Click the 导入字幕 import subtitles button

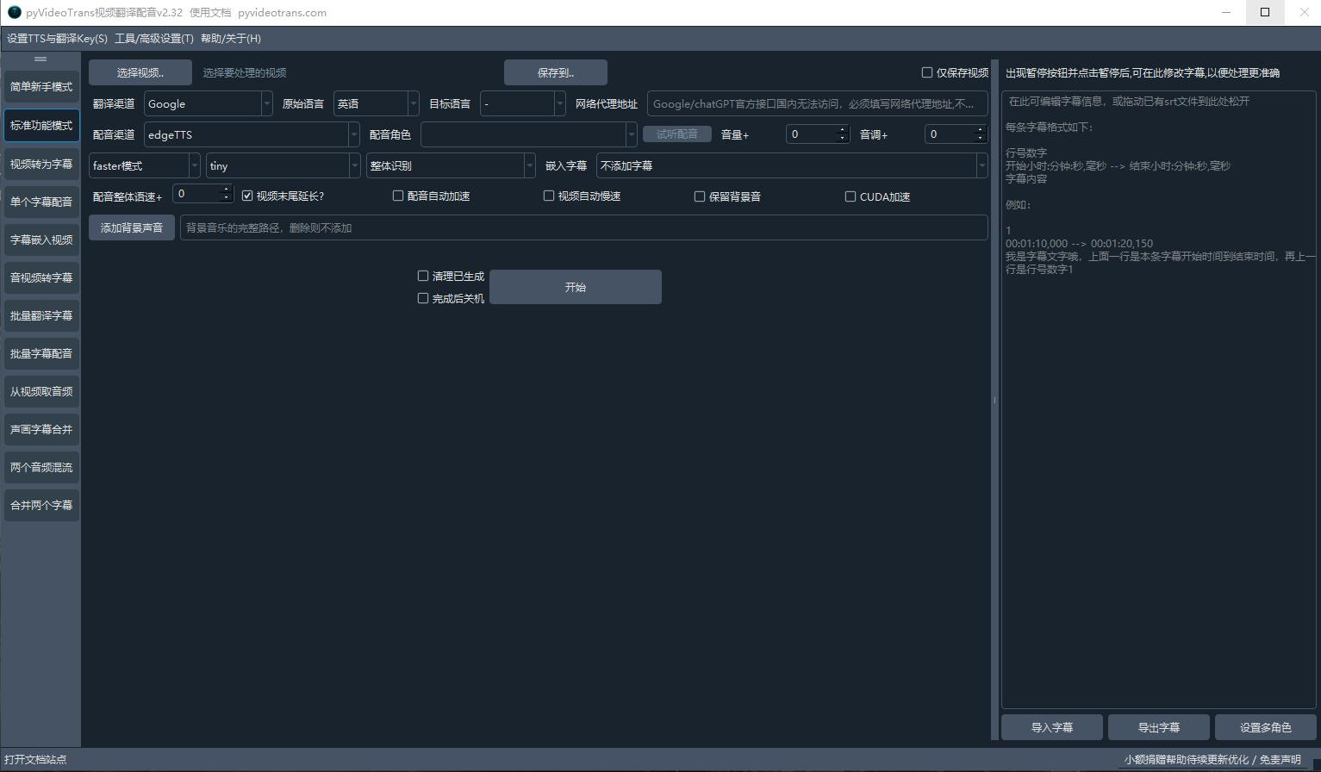click(1051, 727)
